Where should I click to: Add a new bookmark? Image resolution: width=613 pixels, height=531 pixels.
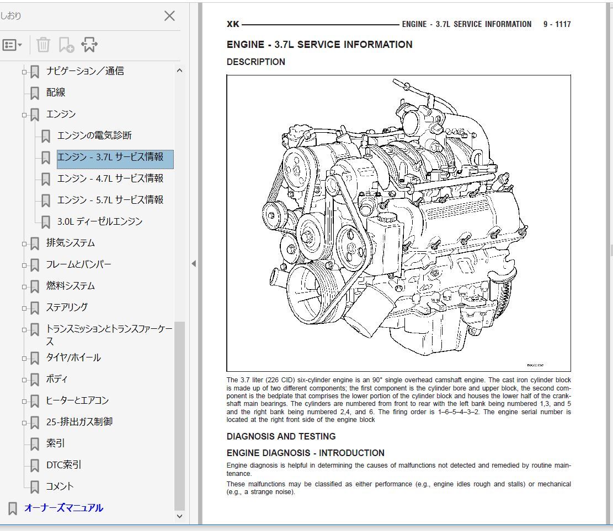click(66, 45)
